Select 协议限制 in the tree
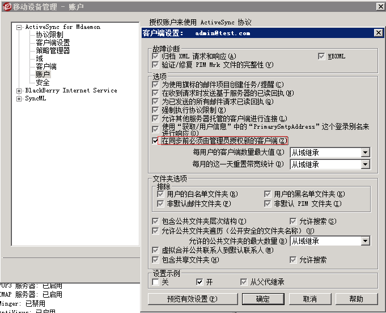The height and width of the screenshot is (313, 386). click(x=49, y=35)
